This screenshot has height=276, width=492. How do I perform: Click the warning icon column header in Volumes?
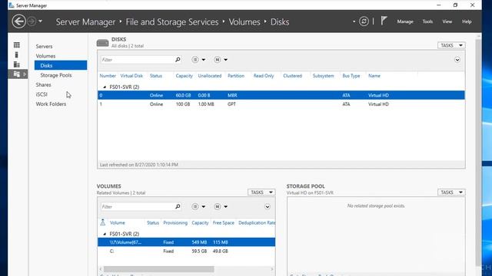click(x=102, y=222)
